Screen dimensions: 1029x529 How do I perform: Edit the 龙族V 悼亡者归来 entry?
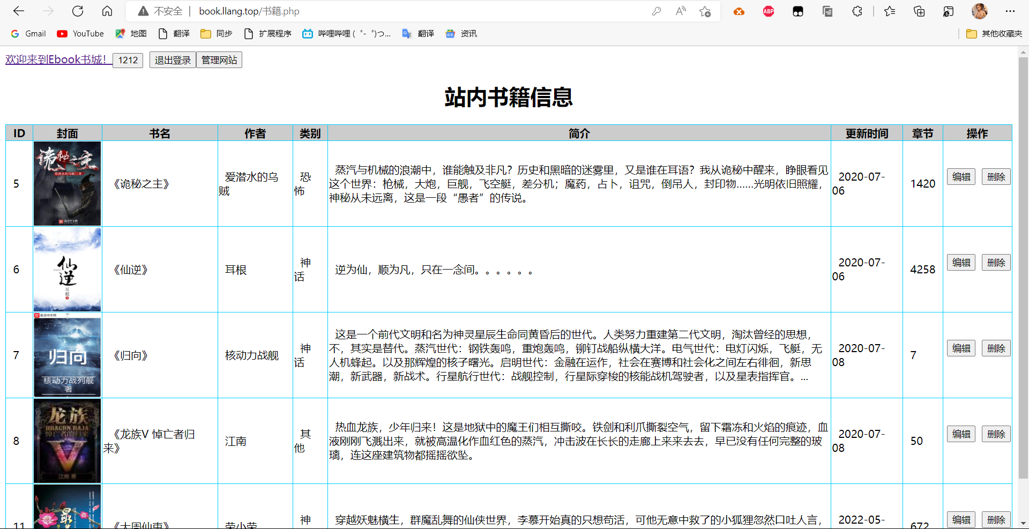point(961,434)
